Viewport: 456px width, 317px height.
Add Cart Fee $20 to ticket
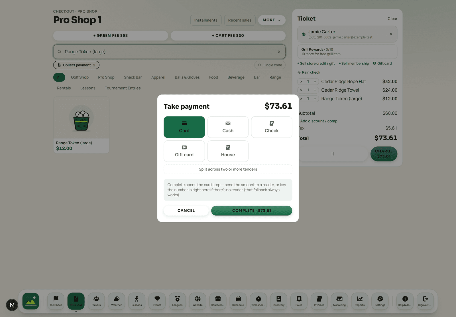(x=228, y=35)
